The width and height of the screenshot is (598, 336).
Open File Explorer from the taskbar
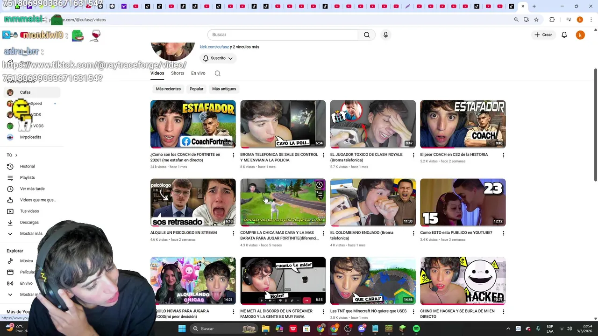pos(265,329)
